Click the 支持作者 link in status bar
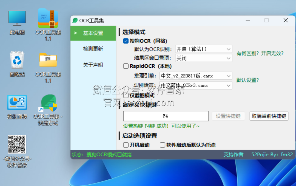 click(233, 155)
